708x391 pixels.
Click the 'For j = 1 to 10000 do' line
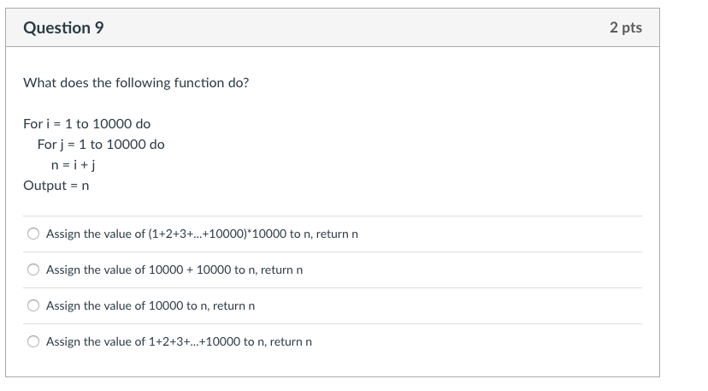101,145
